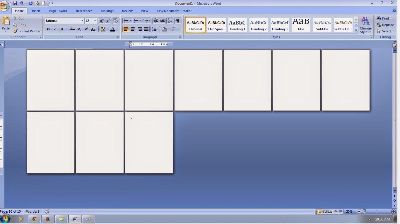Screen dimensions: 400x224
Task: Activate the Format Painter
Action: pos(27,31)
